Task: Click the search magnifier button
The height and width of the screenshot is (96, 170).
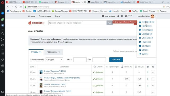Action: [x=109, y=23]
